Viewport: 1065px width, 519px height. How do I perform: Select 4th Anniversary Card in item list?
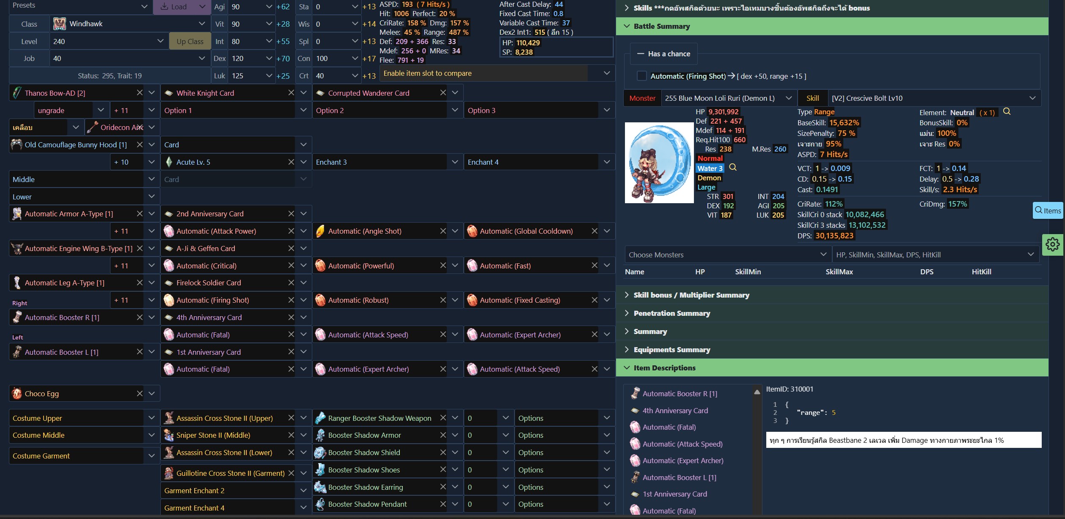[675, 410]
